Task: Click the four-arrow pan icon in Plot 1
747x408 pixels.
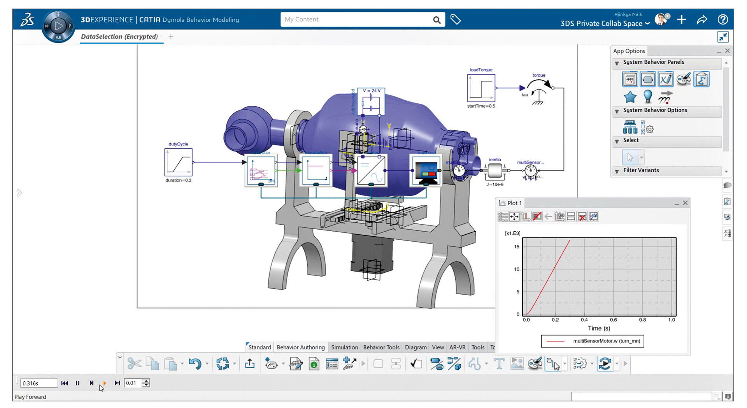Action: pyautogui.click(x=514, y=217)
